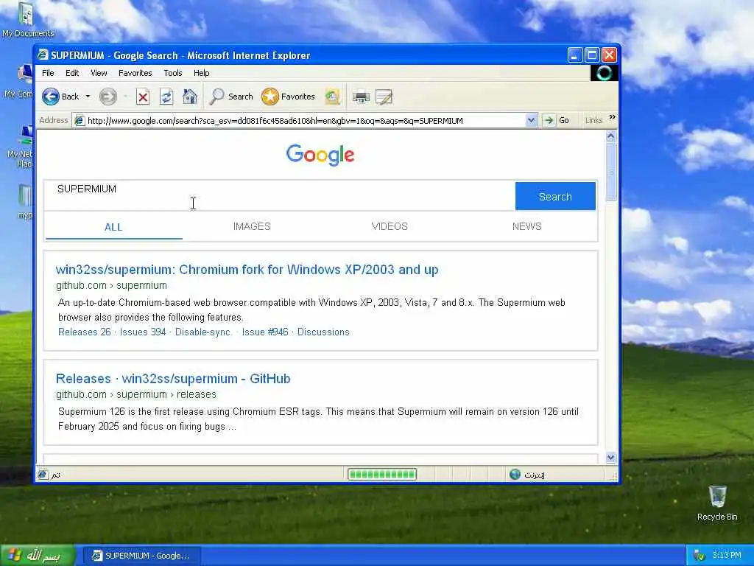Screen dimensions: 754x566
Task: Click the vertical scrollbar thumb
Action: click(610, 172)
